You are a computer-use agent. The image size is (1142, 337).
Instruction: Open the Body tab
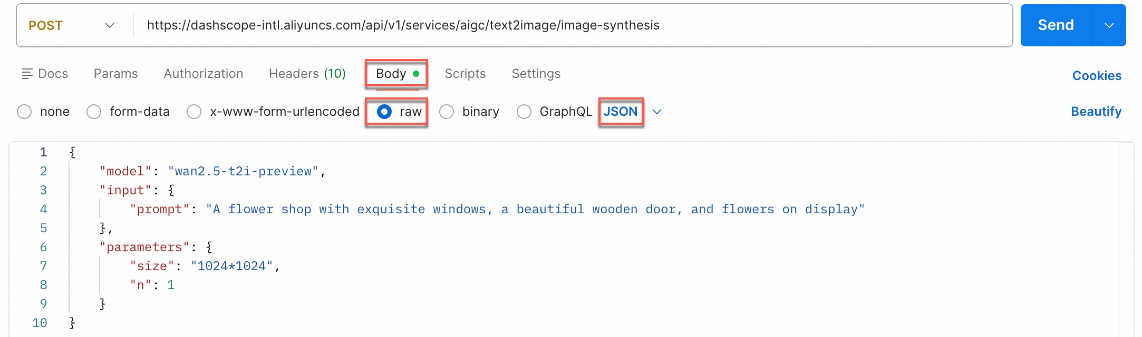(x=391, y=74)
